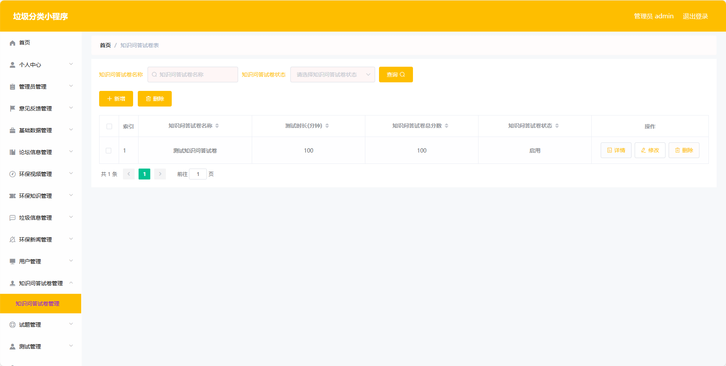Collapse the 知识问答试卷管理 menu chevron
Image resolution: width=726 pixels, height=366 pixels.
[x=71, y=282]
